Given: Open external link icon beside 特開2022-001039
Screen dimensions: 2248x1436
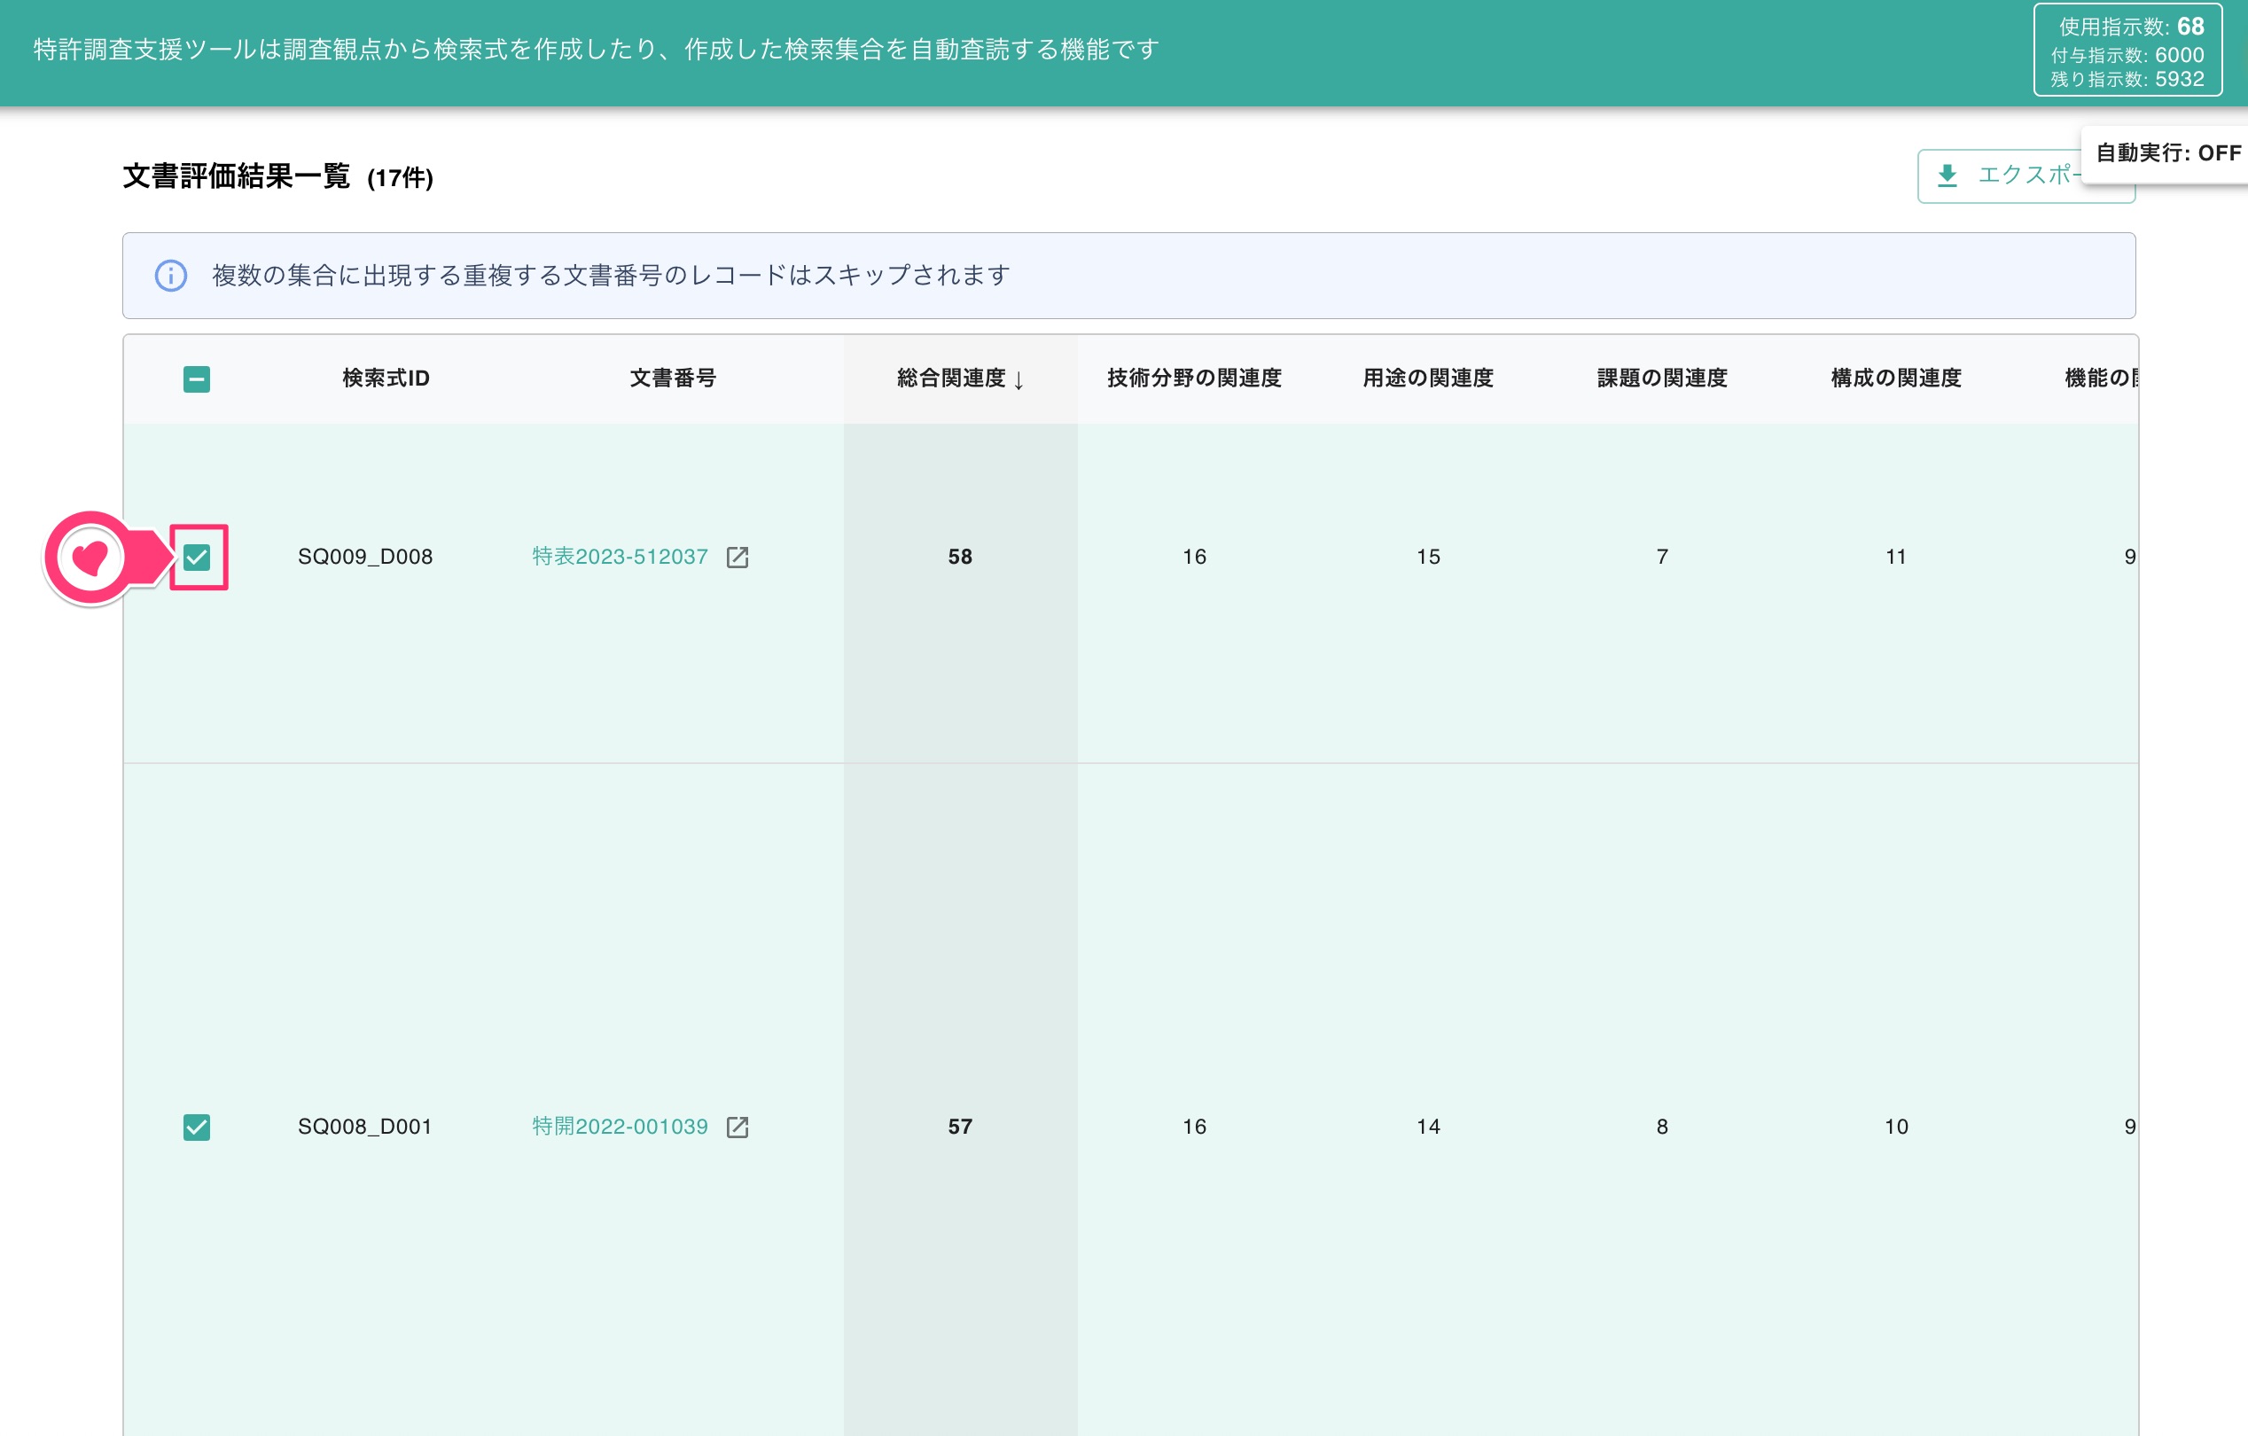Looking at the screenshot, I should coord(738,1127).
